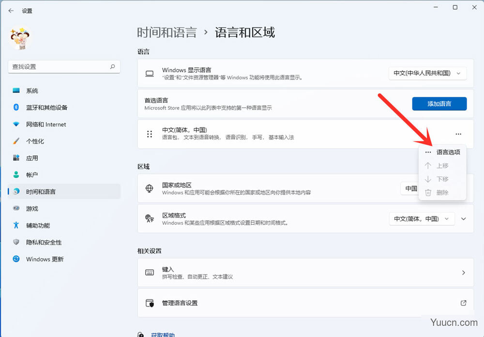Click the drag handle icon for 中文(简体，中国)

click(x=150, y=134)
